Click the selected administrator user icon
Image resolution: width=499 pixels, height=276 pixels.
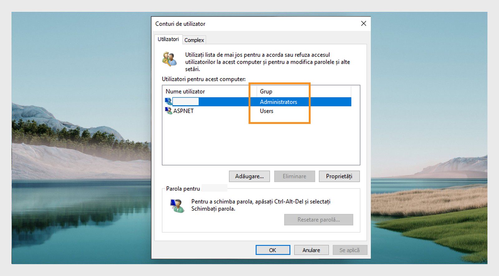click(168, 101)
